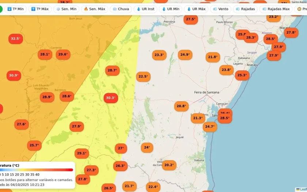Switch to the Vento wind layer

point(220,9)
